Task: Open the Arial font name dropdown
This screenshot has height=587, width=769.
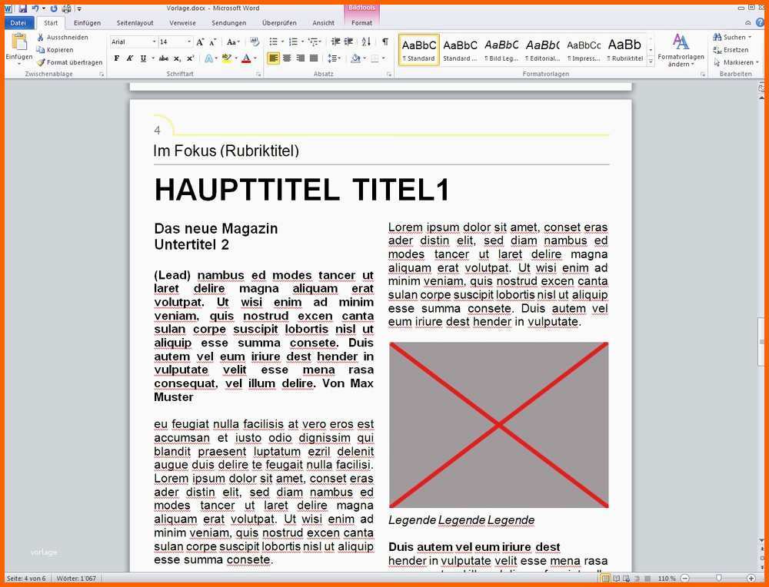Action: [154, 42]
